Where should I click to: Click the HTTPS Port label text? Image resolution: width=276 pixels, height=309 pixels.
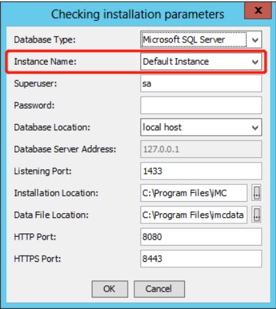pos(37,258)
